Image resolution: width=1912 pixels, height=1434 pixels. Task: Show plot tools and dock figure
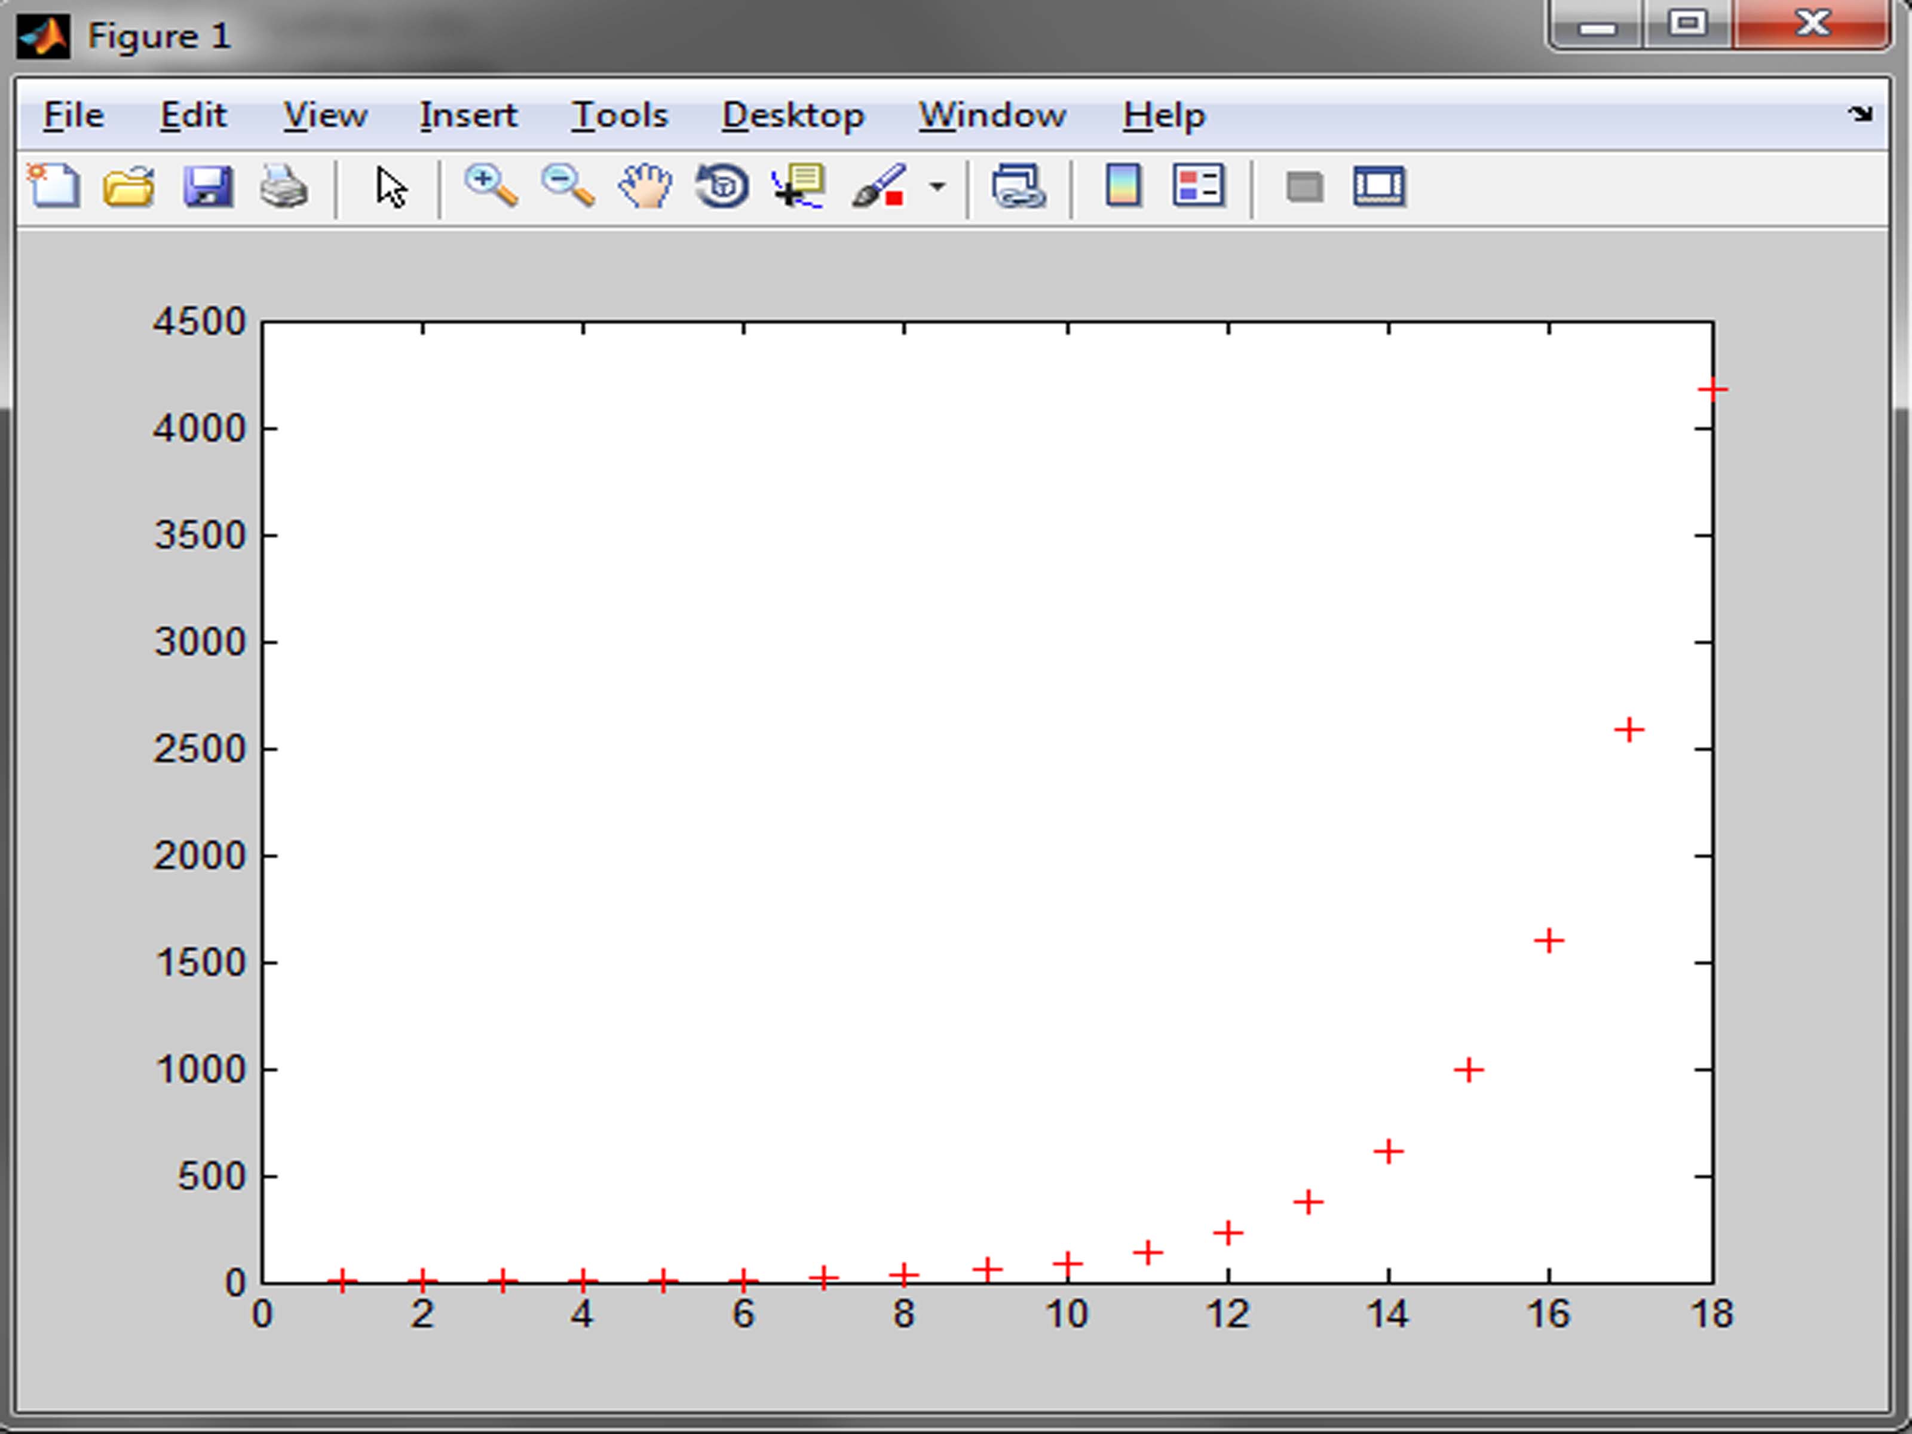1380,186
